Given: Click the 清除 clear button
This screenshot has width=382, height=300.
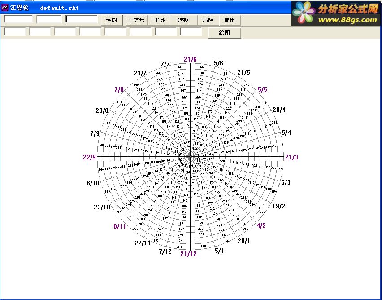Looking at the screenshot, I should [x=208, y=20].
